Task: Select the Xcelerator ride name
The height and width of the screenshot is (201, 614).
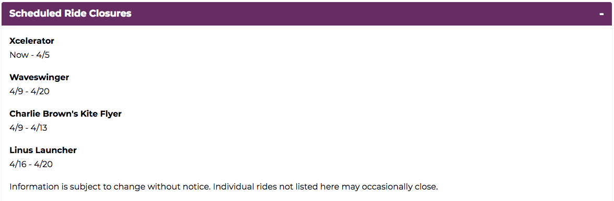Action: click(32, 41)
